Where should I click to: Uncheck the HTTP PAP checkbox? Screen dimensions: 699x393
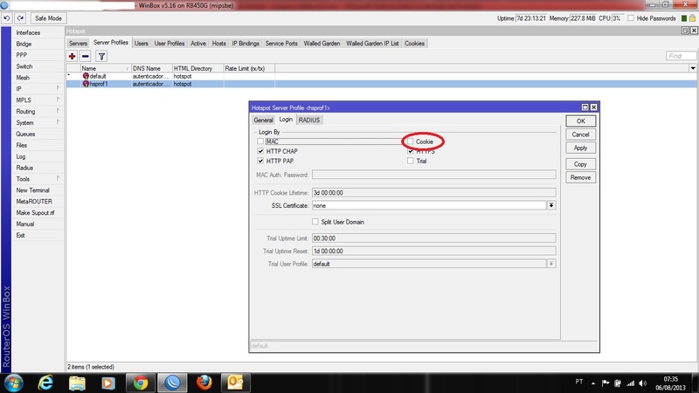(260, 161)
